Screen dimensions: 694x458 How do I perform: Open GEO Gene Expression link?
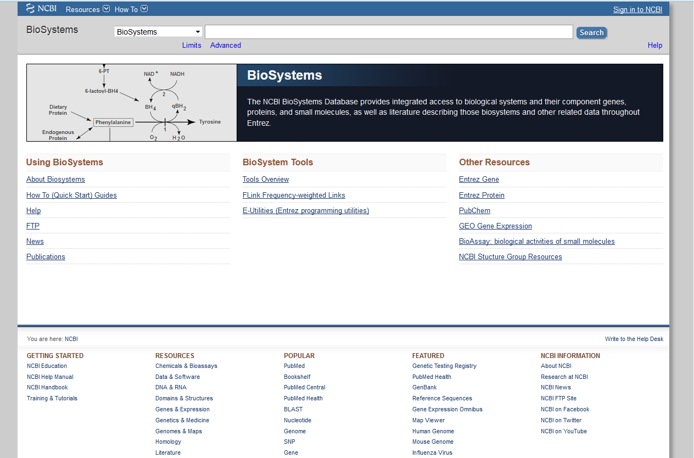495,226
